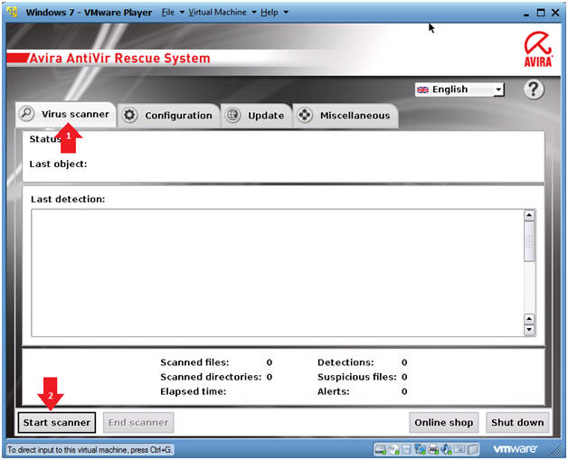Click the display device icon in VMware status bar

coord(459,449)
